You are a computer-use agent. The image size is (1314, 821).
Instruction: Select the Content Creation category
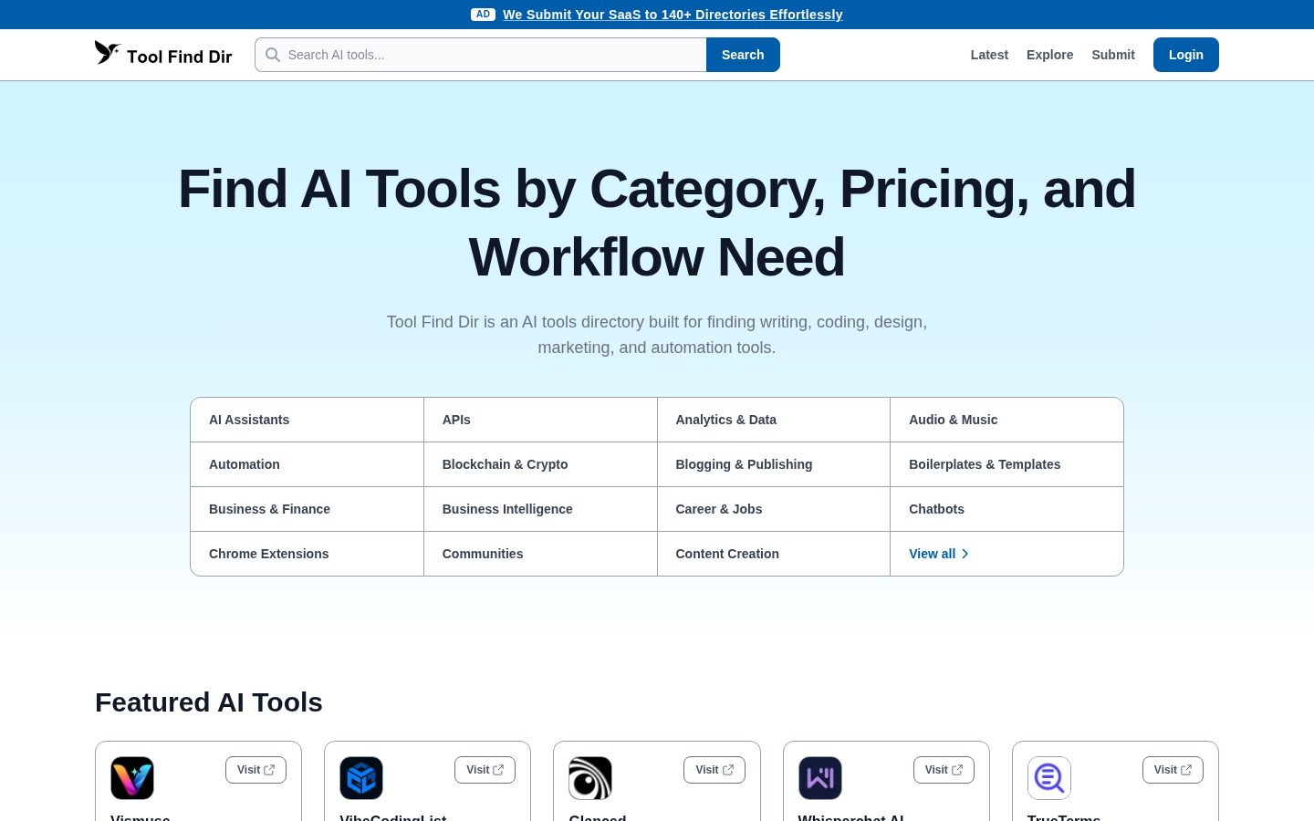(774, 554)
